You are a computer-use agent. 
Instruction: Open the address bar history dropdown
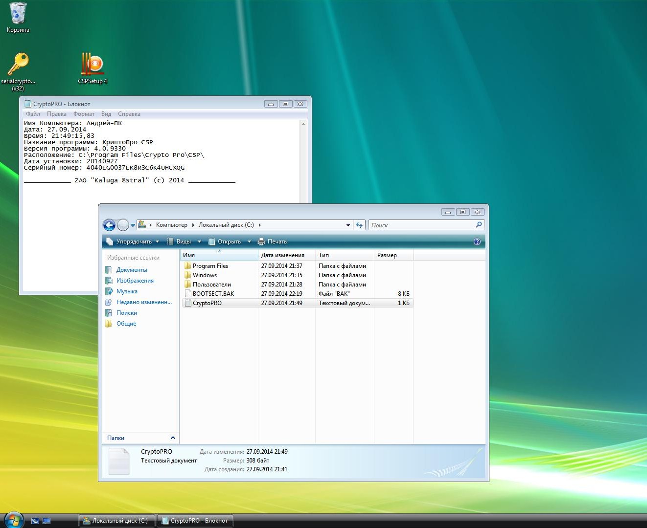[x=348, y=225]
